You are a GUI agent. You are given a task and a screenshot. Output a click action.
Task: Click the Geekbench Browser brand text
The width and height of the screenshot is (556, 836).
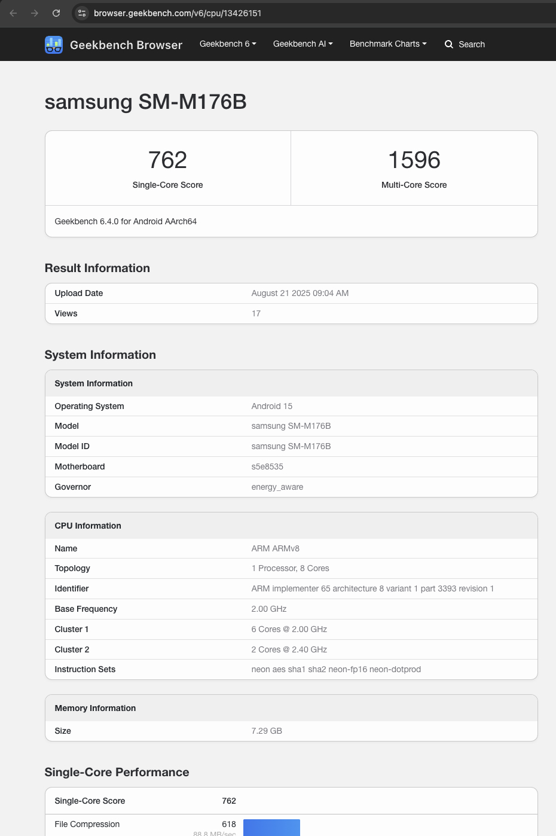click(126, 45)
